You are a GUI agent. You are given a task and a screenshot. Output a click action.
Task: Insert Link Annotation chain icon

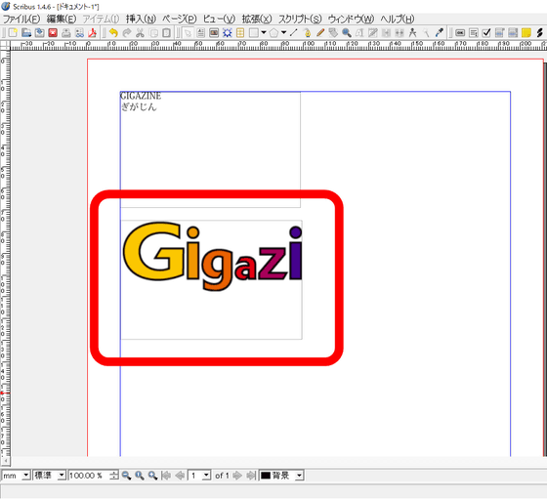[x=539, y=33]
